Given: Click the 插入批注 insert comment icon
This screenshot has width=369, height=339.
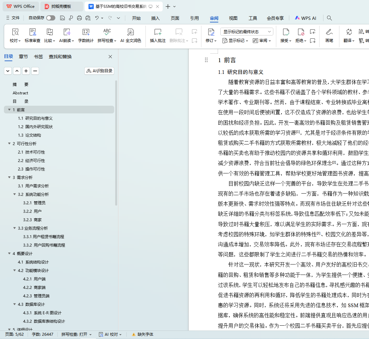Looking at the screenshot, I should click(x=157, y=32).
